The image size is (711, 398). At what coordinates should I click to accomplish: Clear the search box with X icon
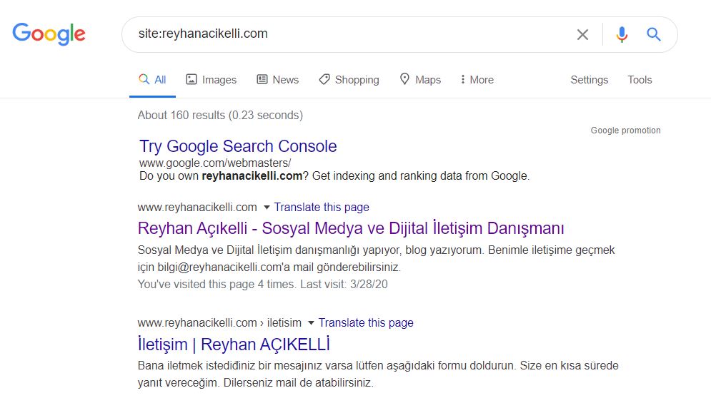(582, 34)
